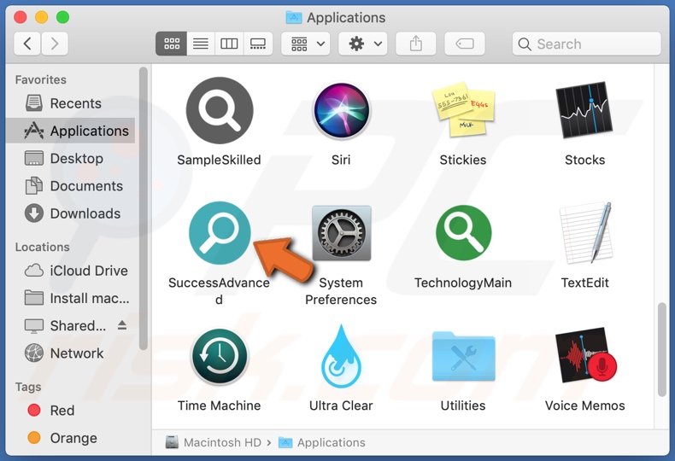Open iCloud Drive in the sidebar
Screen dimensions: 675x461
[72, 271]
